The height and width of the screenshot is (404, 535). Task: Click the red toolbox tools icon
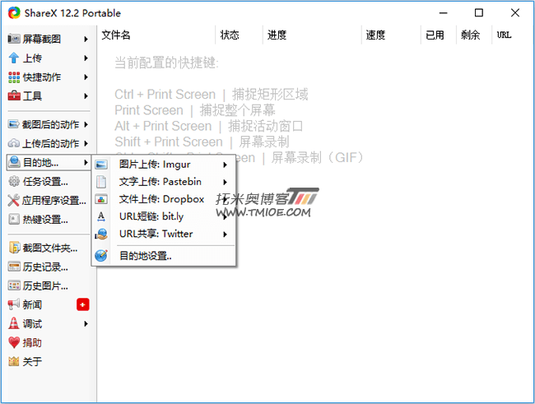pos(14,96)
